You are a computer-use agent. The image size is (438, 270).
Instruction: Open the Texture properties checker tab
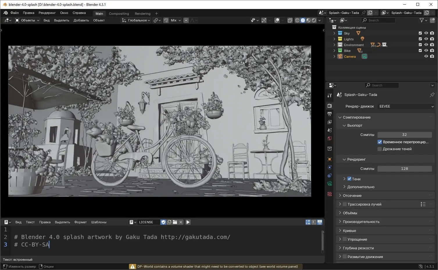(x=330, y=194)
